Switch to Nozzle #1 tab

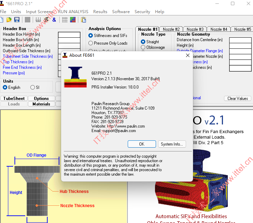tap(147, 29)
